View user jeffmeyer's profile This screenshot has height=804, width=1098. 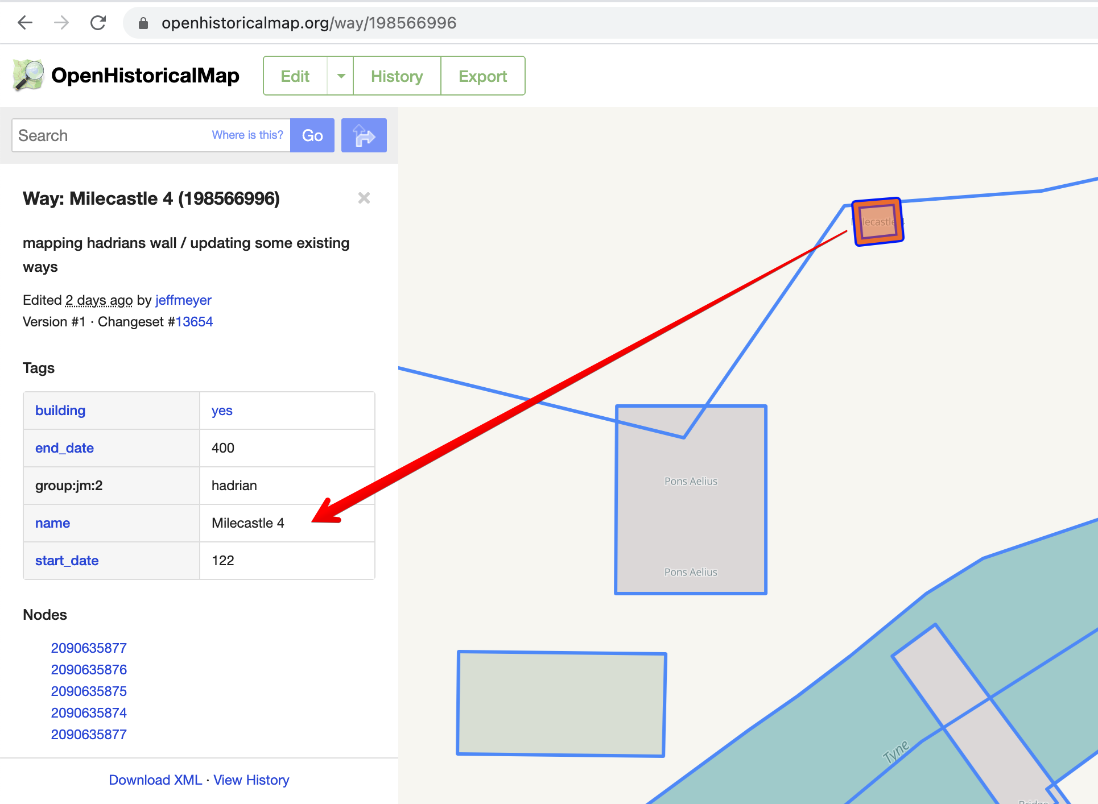pos(183,300)
